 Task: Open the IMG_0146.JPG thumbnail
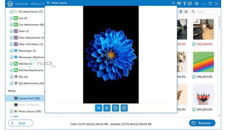point(203,29)
